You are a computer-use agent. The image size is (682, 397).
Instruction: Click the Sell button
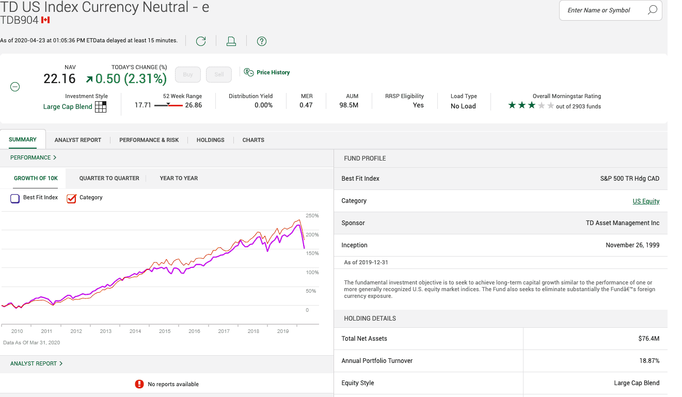coord(219,74)
